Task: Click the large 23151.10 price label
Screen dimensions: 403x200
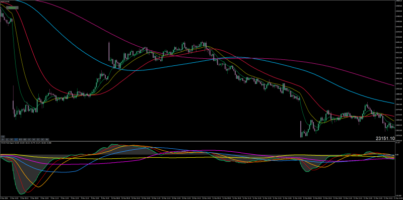Action: pos(385,139)
